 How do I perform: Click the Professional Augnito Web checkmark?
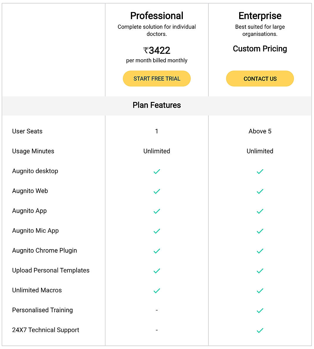(156, 191)
